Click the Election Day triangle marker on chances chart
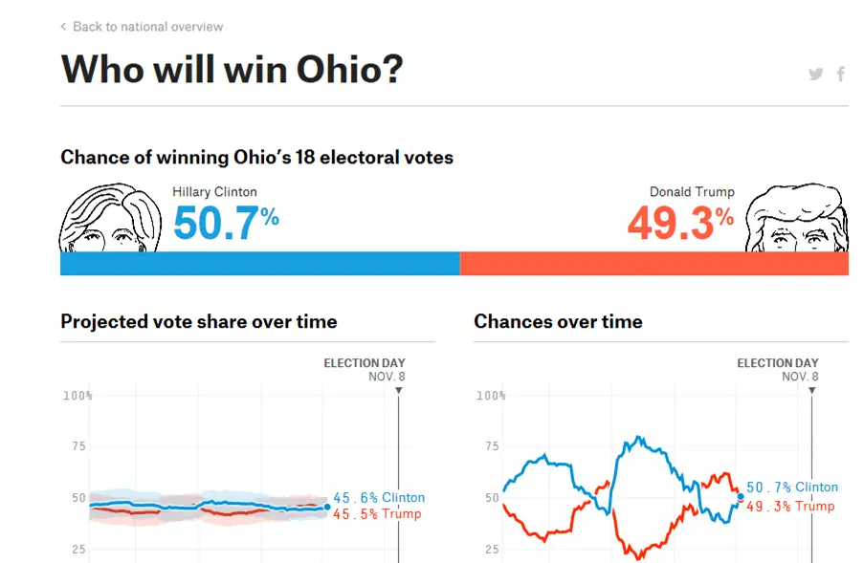 pos(811,390)
